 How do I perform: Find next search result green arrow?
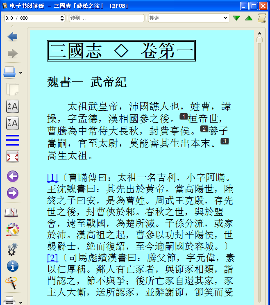[x=236, y=18]
